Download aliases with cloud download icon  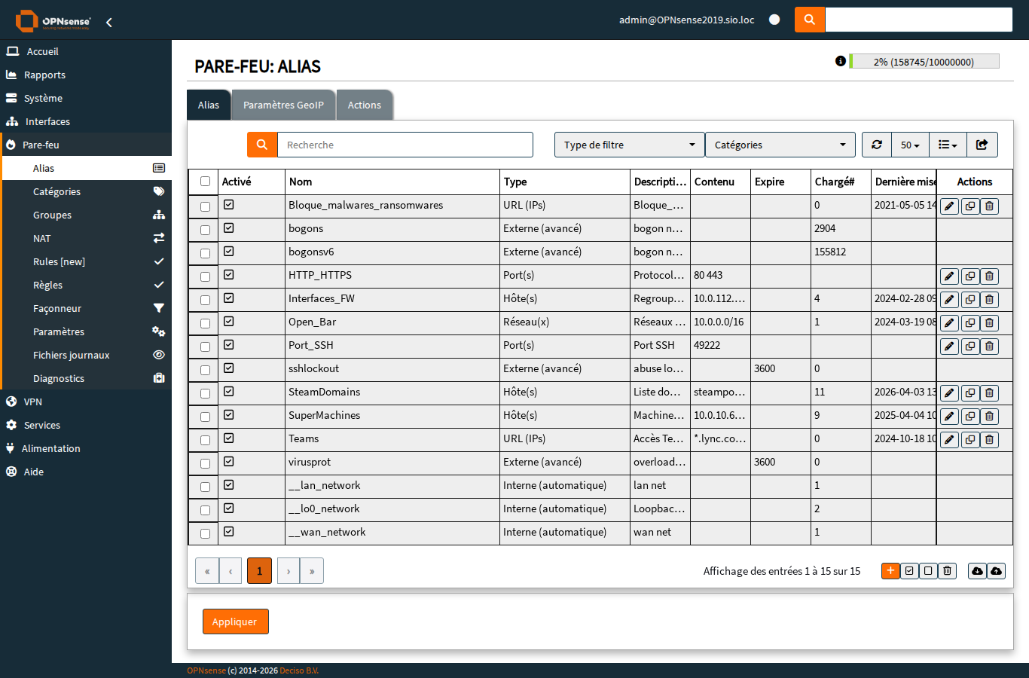977,571
